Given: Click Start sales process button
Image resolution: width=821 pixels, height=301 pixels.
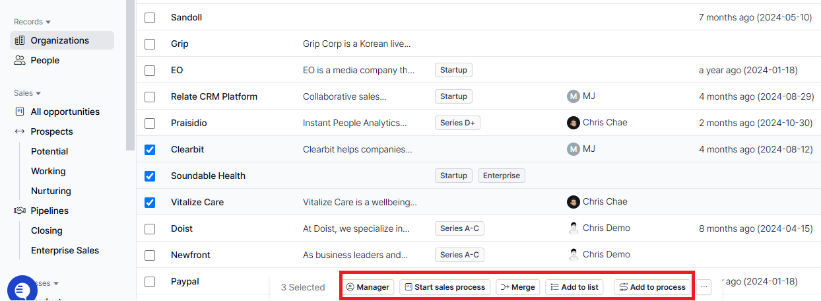Looking at the screenshot, I should click(x=445, y=287).
